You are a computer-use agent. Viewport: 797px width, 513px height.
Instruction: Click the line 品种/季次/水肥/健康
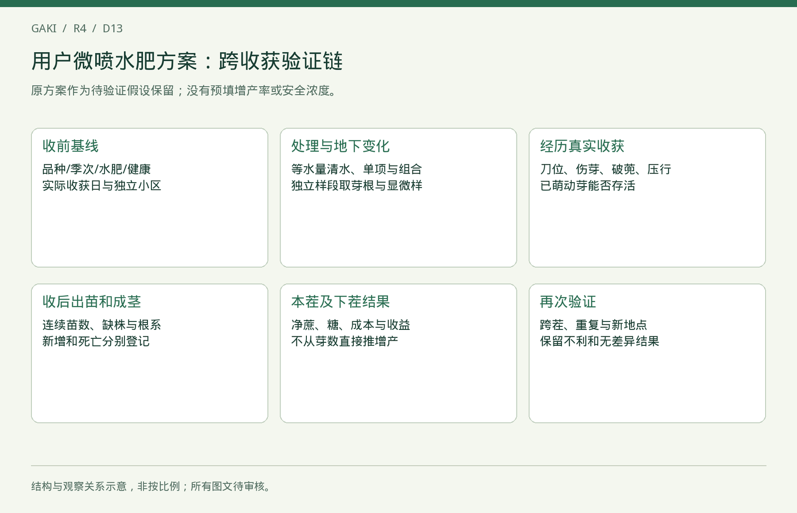pyautogui.click(x=96, y=169)
